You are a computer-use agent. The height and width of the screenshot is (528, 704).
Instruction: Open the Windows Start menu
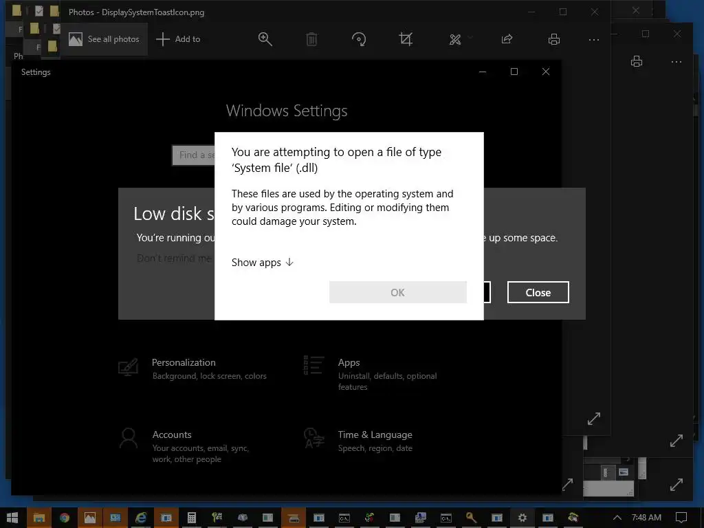click(x=12, y=518)
